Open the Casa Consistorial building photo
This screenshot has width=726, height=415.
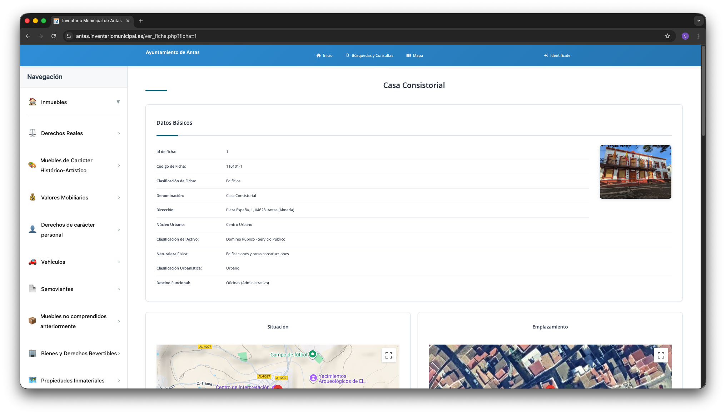(635, 172)
